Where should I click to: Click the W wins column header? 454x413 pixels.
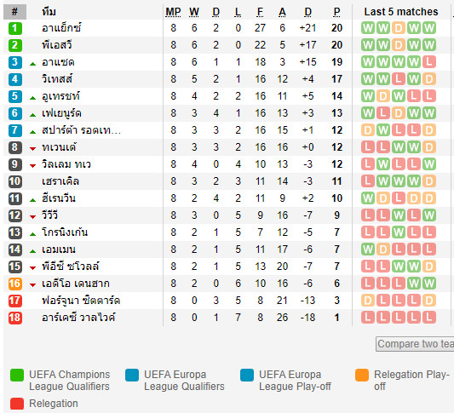tap(194, 12)
